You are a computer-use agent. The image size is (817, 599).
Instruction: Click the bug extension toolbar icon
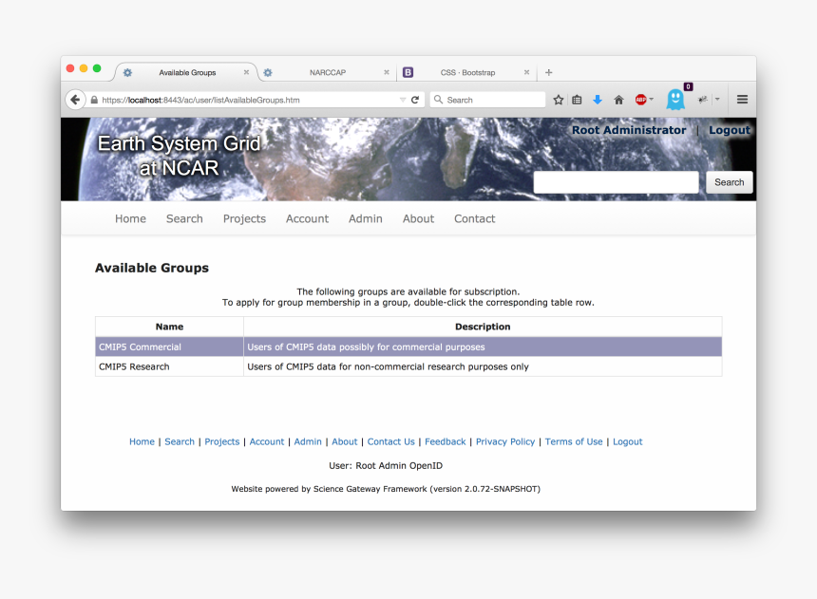pos(703,99)
